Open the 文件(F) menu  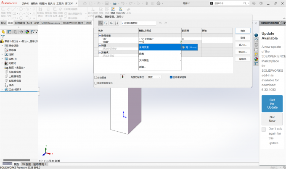point(25,3)
